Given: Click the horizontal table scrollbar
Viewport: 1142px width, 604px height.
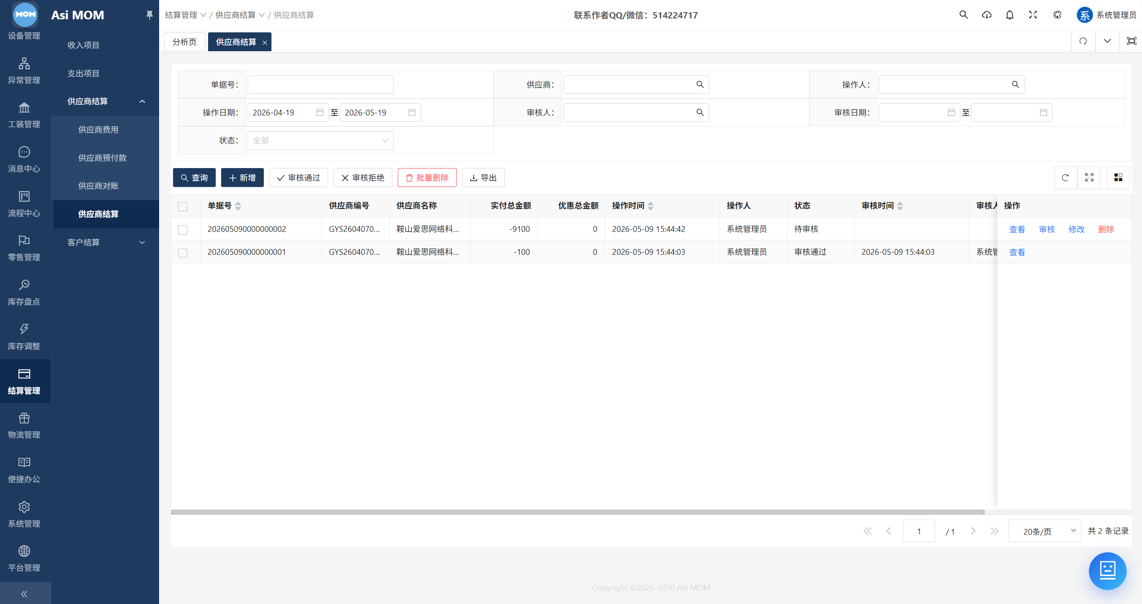Looking at the screenshot, I should pyautogui.click(x=578, y=512).
